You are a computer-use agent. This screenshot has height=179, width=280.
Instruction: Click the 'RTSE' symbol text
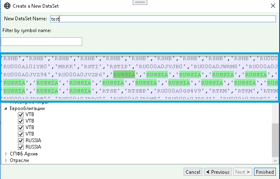point(109,91)
